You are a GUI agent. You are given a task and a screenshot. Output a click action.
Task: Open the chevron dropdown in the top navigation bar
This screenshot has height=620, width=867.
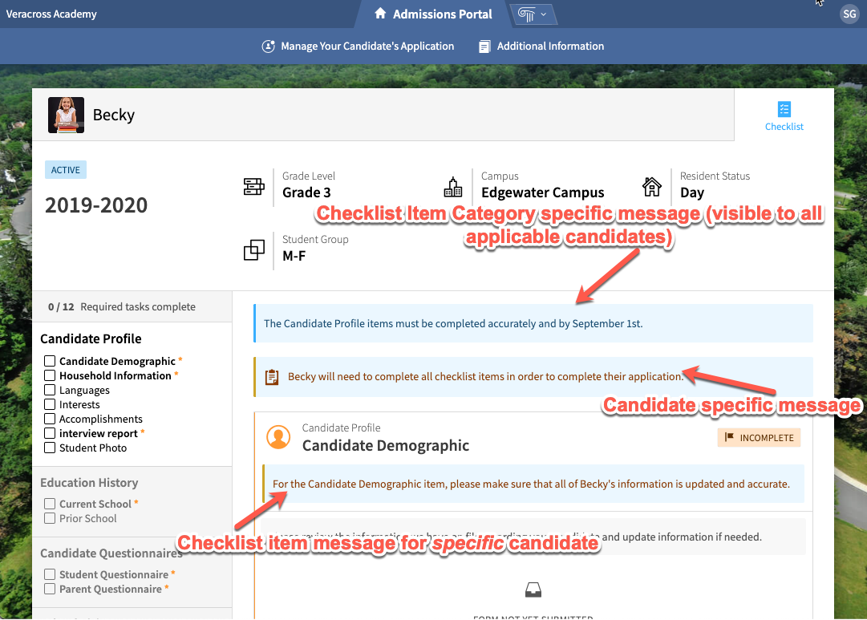click(x=542, y=14)
